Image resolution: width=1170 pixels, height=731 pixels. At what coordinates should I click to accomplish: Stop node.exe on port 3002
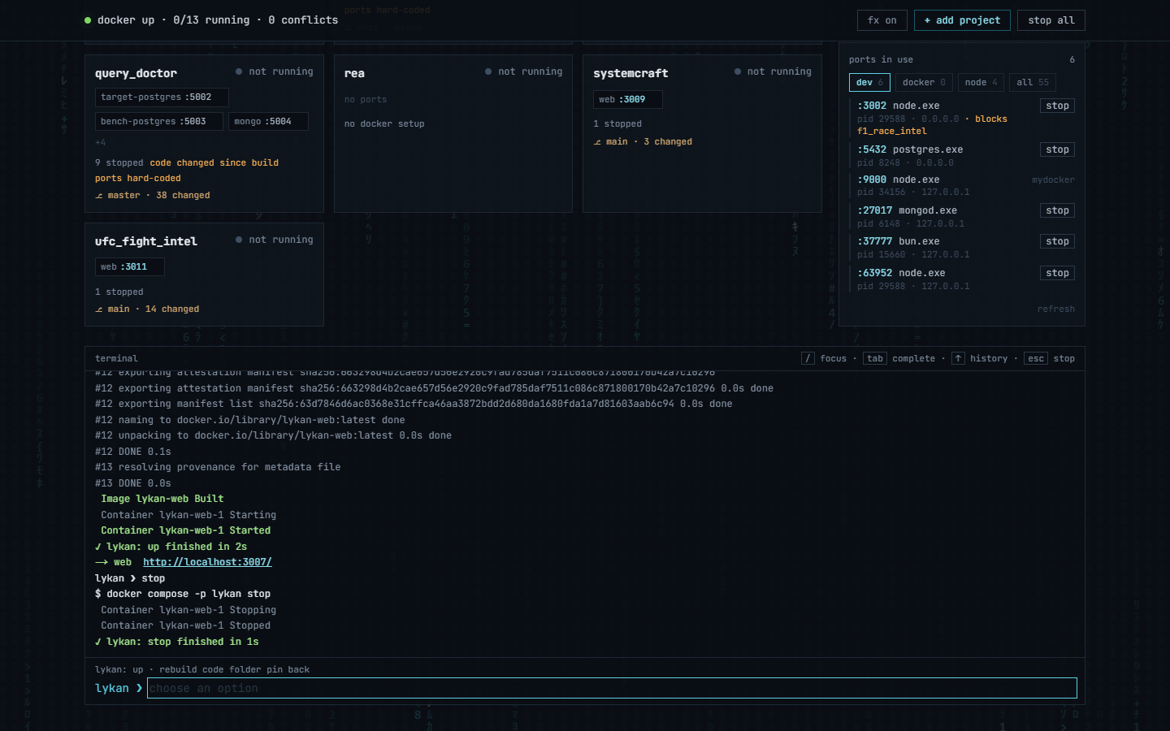click(1057, 106)
